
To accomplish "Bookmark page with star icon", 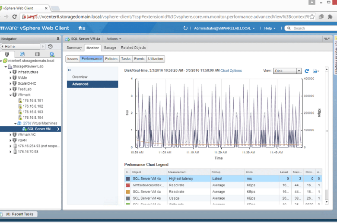I will coord(312,16).
